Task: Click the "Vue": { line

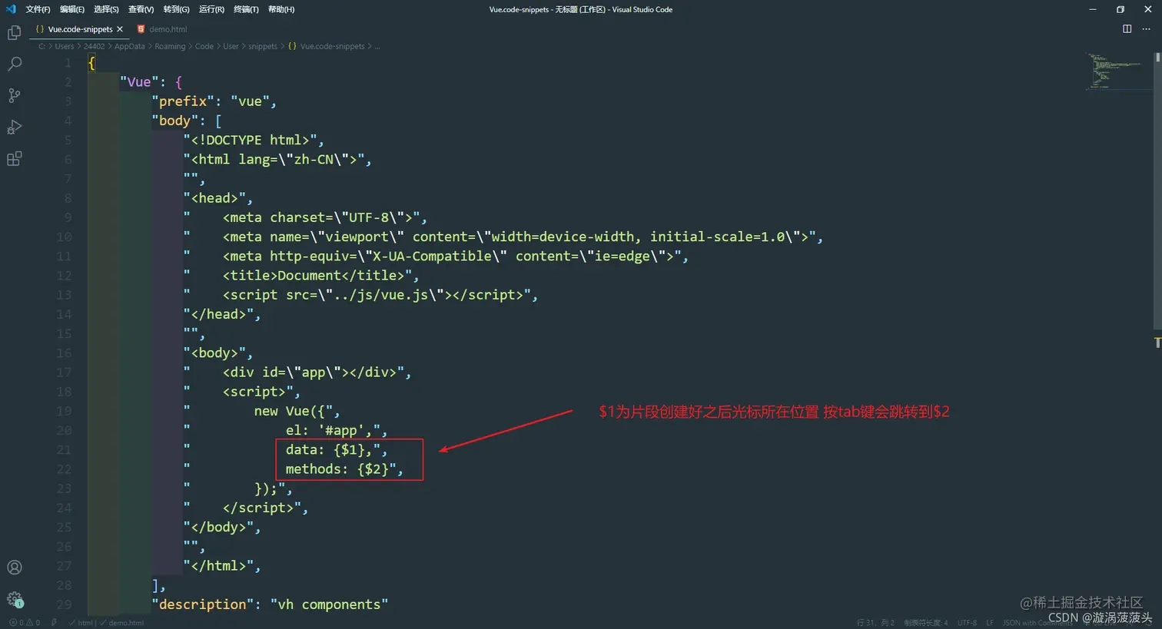Action: [151, 82]
